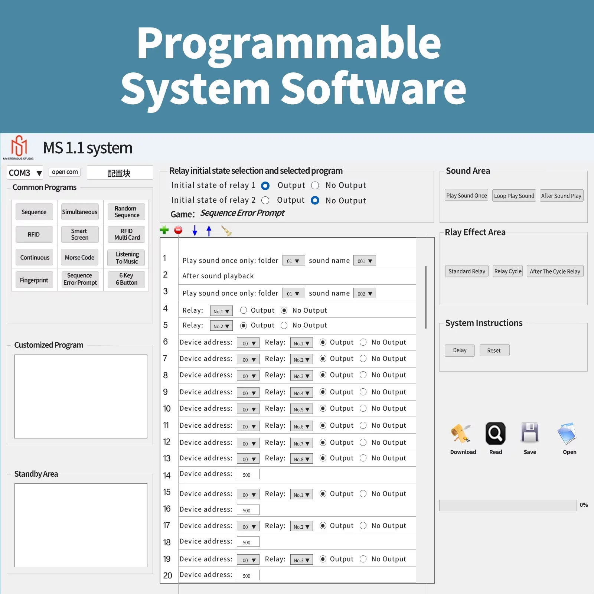The width and height of the screenshot is (594, 594).
Task: Select Output for initial state of relay 2
Action: [265, 200]
